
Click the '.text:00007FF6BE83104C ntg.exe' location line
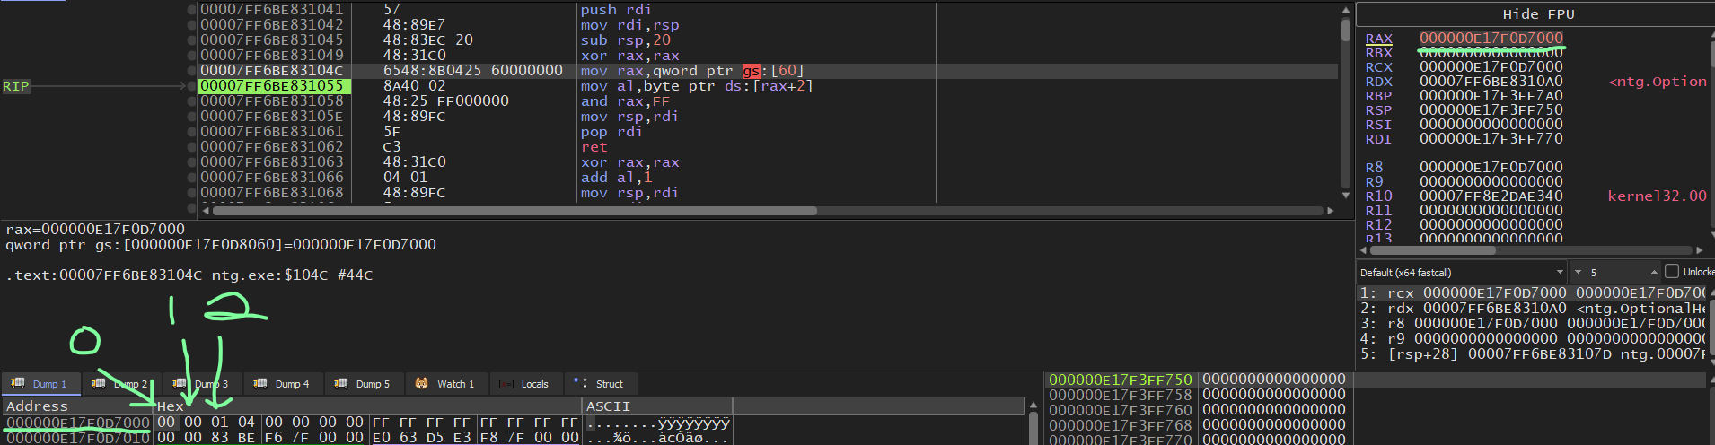coord(189,275)
